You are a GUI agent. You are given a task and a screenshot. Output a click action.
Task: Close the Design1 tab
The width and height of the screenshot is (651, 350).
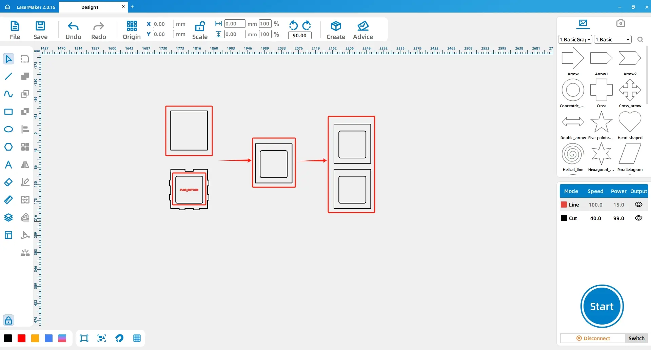click(x=123, y=6)
